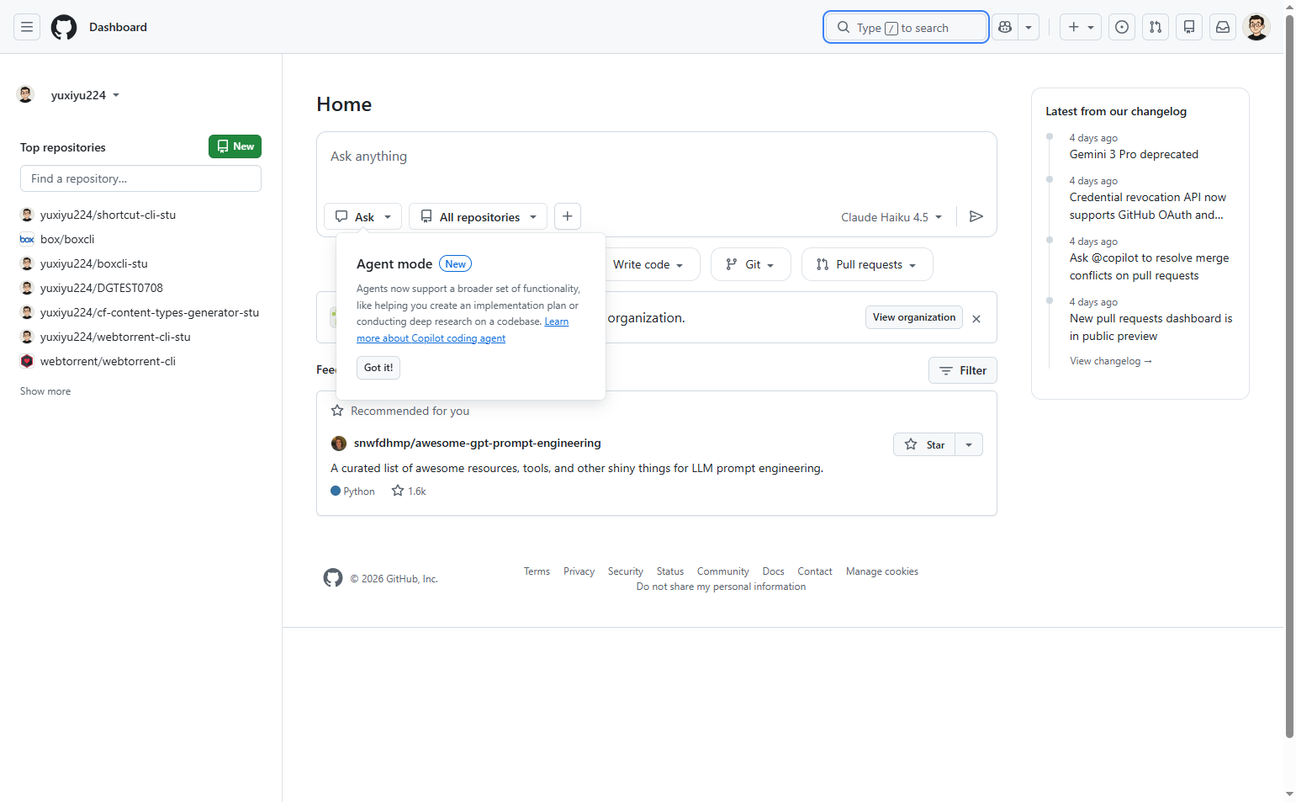Star the awesome-gpt-prompt-engineering repository
The height and width of the screenshot is (802, 1296).
(x=924, y=444)
